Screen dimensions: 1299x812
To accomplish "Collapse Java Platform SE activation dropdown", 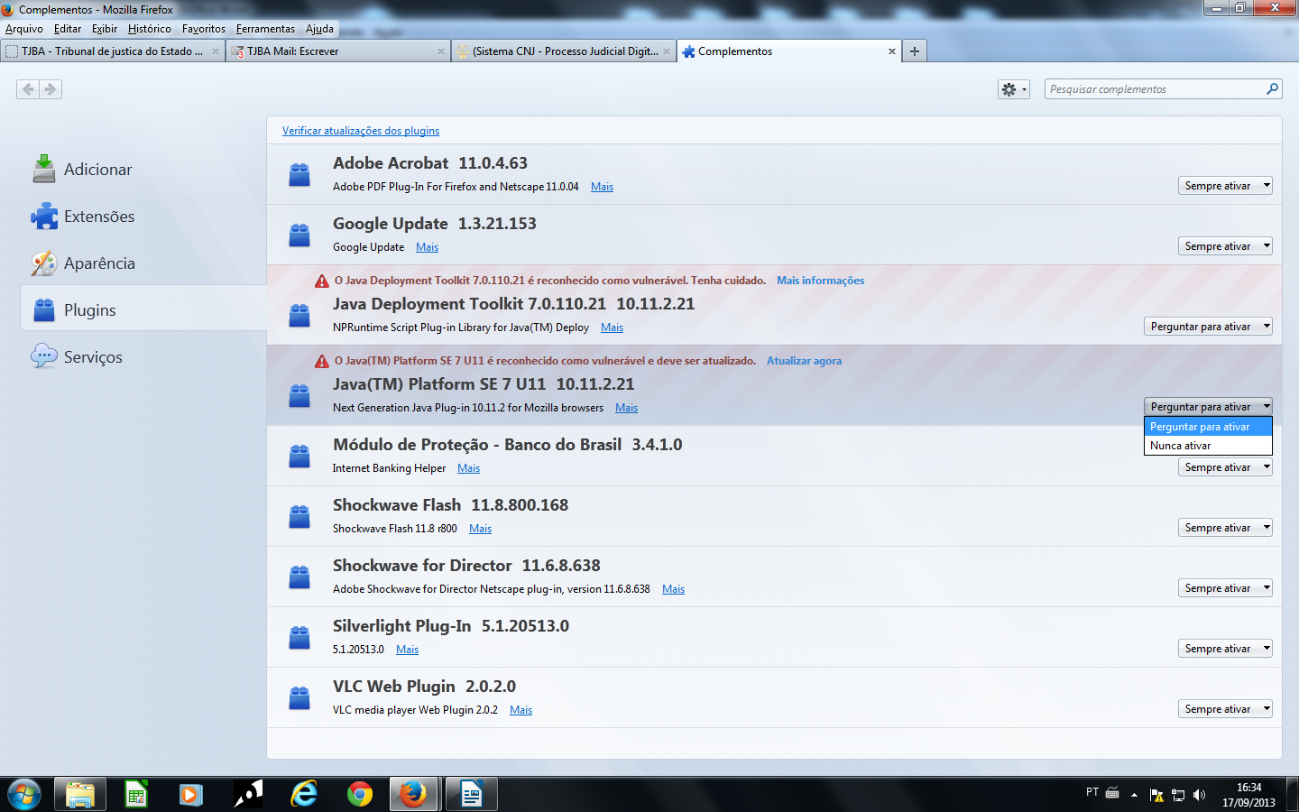I will click(1208, 407).
